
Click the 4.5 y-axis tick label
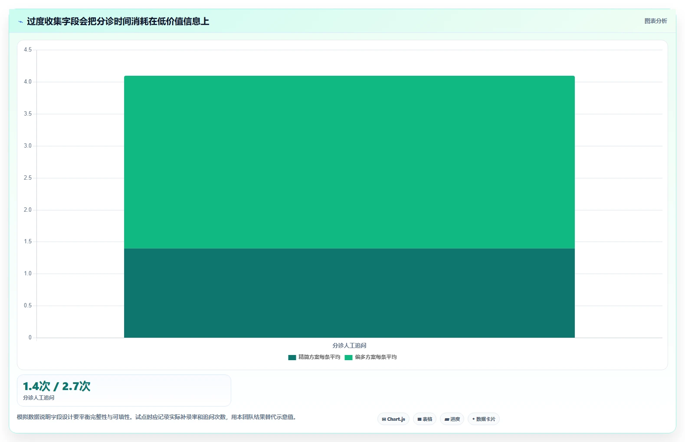[x=28, y=50]
